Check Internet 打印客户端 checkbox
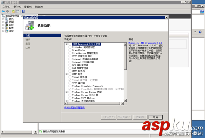 click(70, 62)
